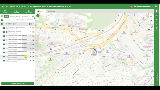Select the 04:03 Периодическая передача данных event
The image size is (160, 90).
coord(17,56)
